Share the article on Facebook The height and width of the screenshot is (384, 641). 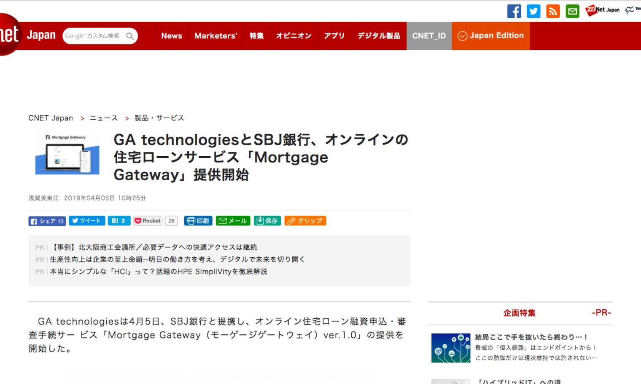[x=47, y=221]
